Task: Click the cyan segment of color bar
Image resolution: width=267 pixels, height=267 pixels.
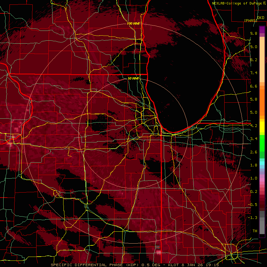Action: click(262, 163)
